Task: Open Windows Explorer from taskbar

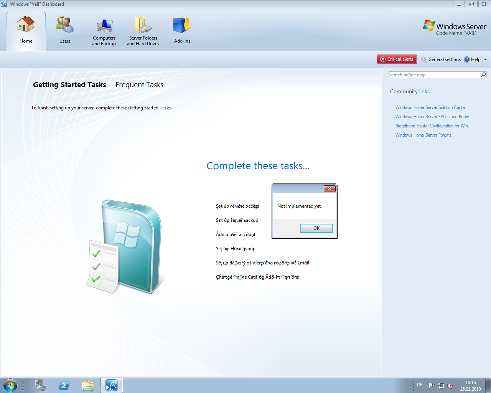Action: [88, 385]
